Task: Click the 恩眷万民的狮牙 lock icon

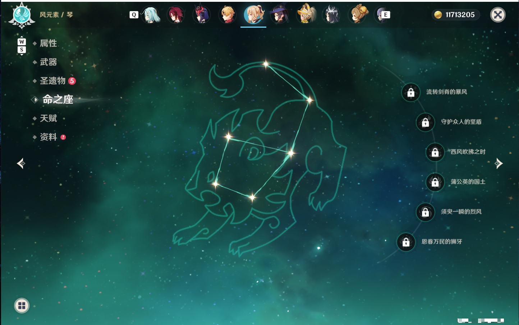Action: 406,242
